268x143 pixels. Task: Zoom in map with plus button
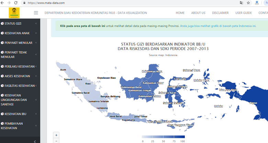point(56,135)
